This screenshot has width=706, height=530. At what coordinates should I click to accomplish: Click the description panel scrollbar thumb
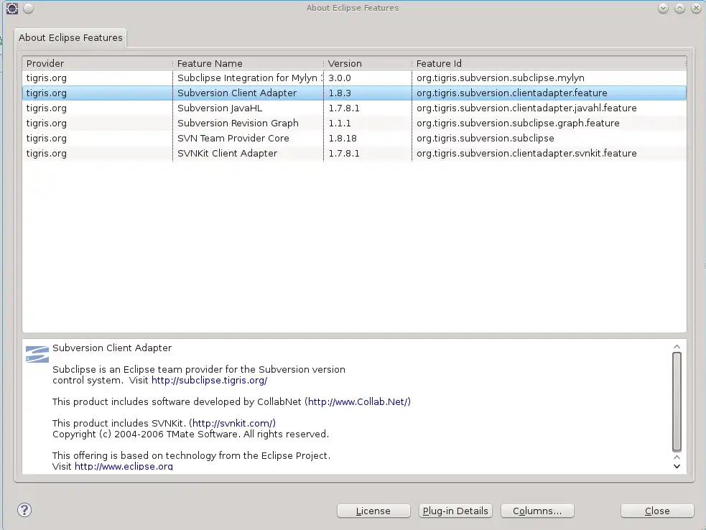tap(677, 401)
